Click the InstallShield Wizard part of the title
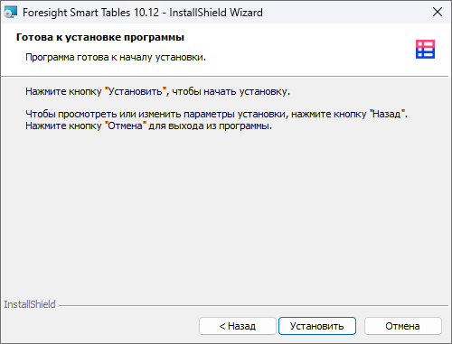Screen dimensions: 452x344 (216, 13)
